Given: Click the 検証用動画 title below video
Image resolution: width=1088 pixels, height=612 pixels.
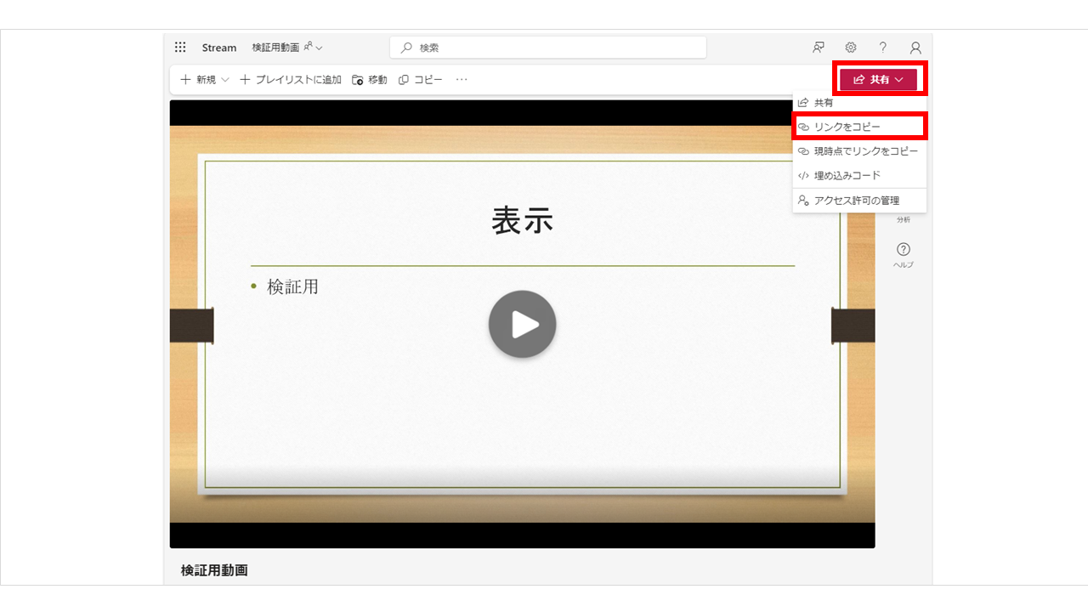Looking at the screenshot, I should [x=214, y=570].
